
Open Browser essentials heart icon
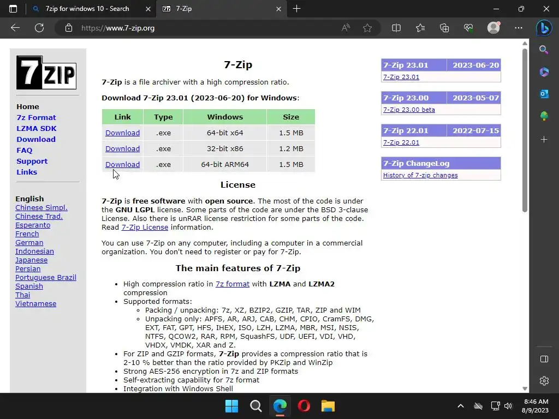coord(468,28)
